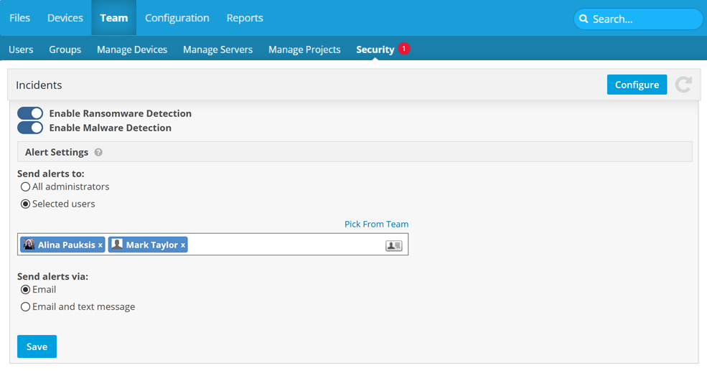
Task: Remove Alina Pauksis from recipients
Action: coord(100,245)
